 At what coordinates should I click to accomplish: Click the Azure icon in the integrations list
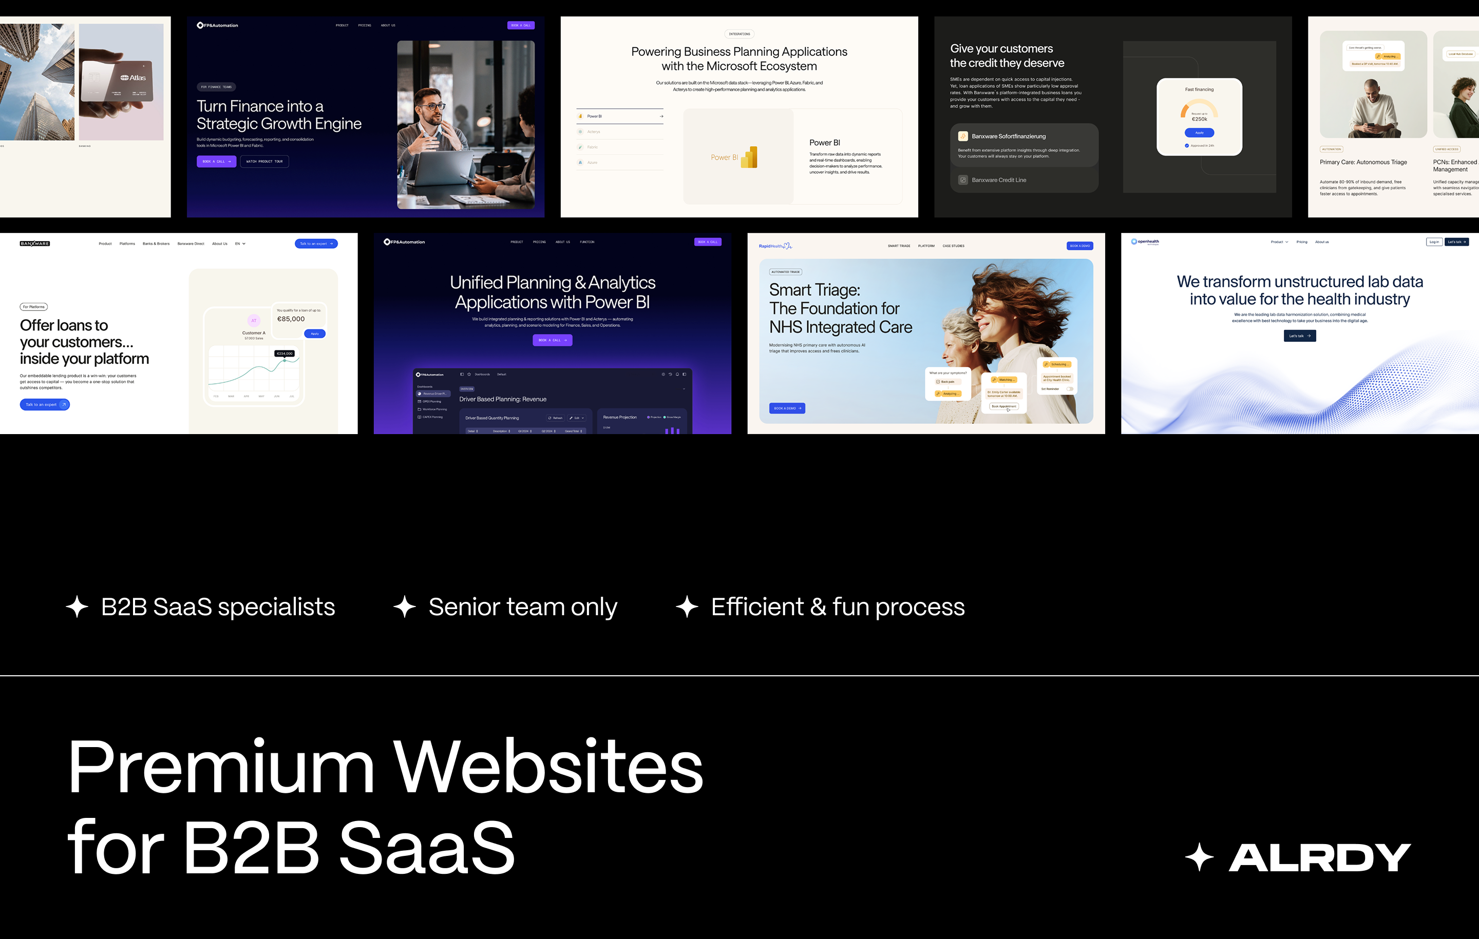(580, 162)
